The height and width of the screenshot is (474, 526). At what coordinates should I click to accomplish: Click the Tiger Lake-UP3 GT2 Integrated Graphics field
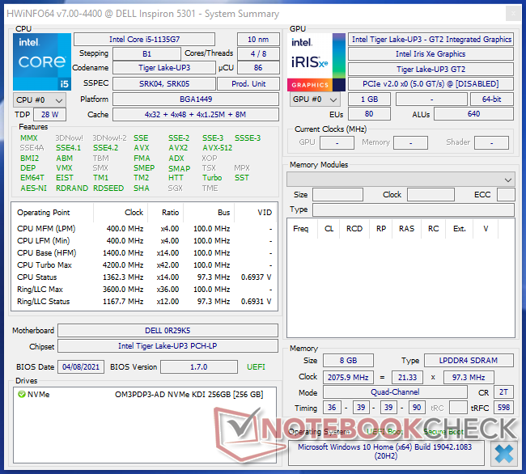pyautogui.click(x=431, y=39)
